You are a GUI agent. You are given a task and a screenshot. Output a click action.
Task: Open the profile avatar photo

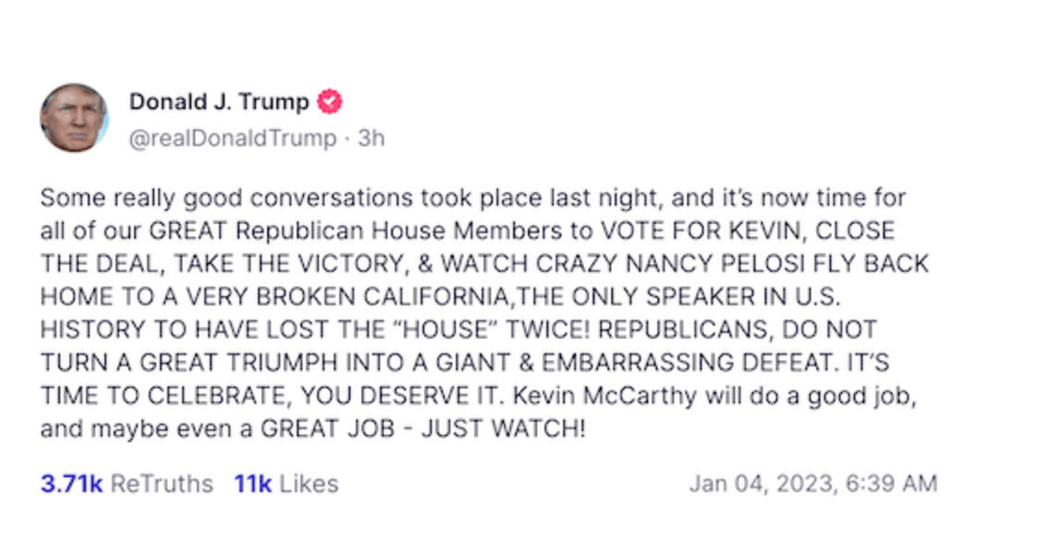click(x=73, y=117)
